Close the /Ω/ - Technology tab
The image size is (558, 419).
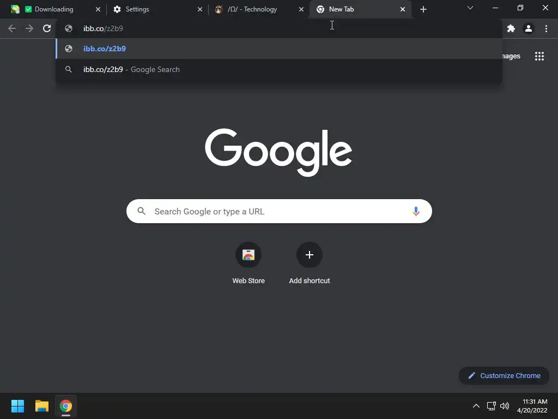point(301,9)
